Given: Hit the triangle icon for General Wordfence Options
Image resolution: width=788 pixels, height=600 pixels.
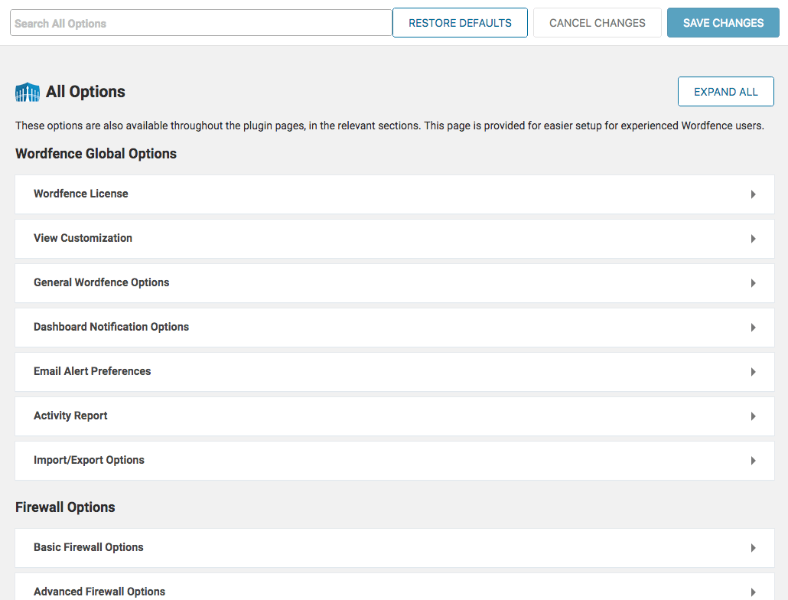Looking at the screenshot, I should click(753, 283).
